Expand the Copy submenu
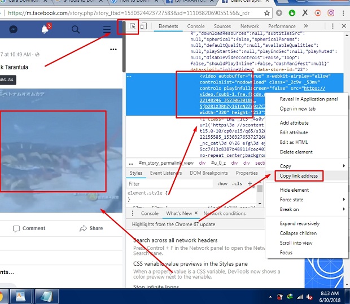Screen dimensions: 350x304 click(x=307, y=166)
